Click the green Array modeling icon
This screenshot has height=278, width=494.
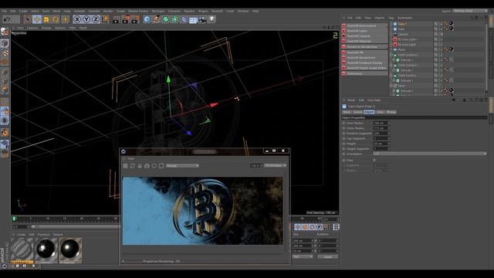click(174, 19)
